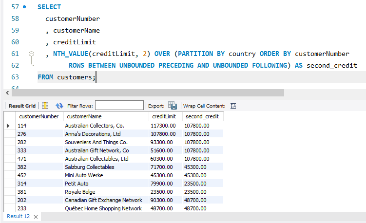Collapse the code fold marker at line 61
The width and height of the screenshot is (366, 223).
pyautogui.click(x=32, y=54)
